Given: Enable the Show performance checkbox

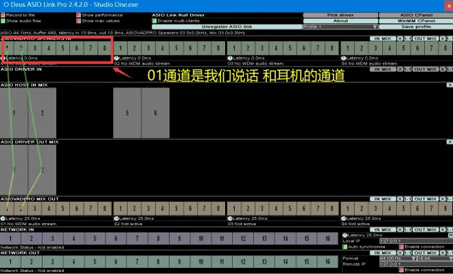Looking at the screenshot, I should tap(78, 15).
